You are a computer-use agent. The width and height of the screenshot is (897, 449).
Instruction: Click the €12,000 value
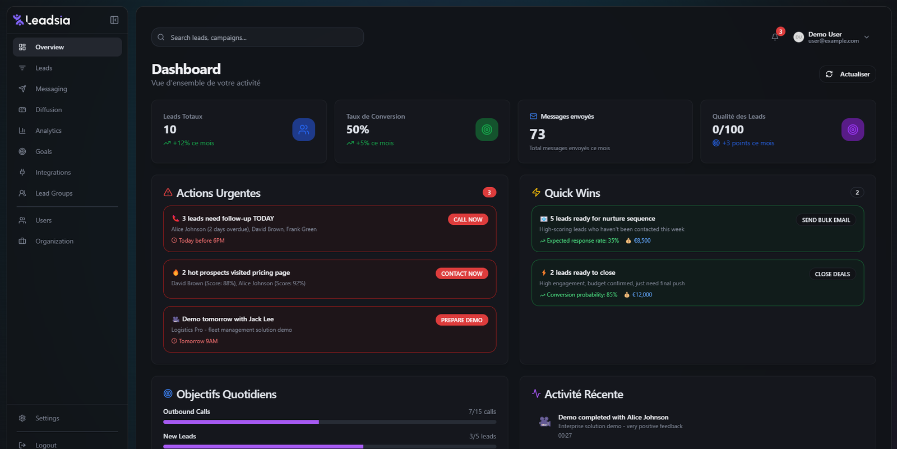pyautogui.click(x=642, y=294)
